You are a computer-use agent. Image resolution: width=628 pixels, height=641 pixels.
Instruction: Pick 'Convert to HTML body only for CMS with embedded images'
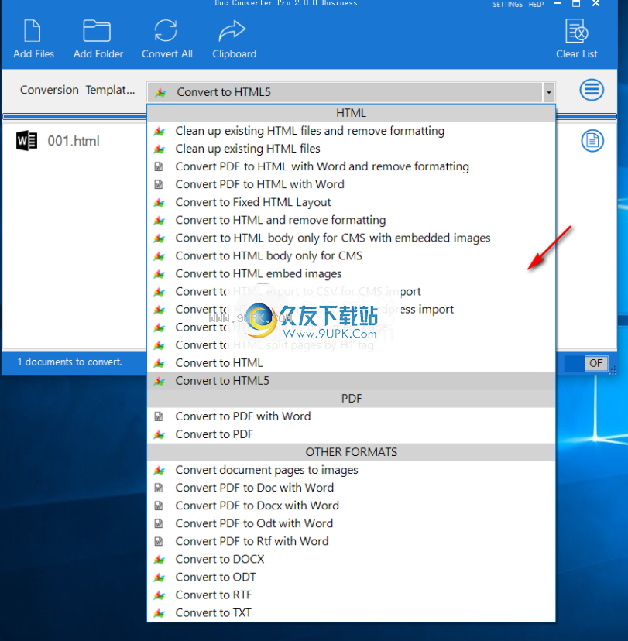pos(352,238)
